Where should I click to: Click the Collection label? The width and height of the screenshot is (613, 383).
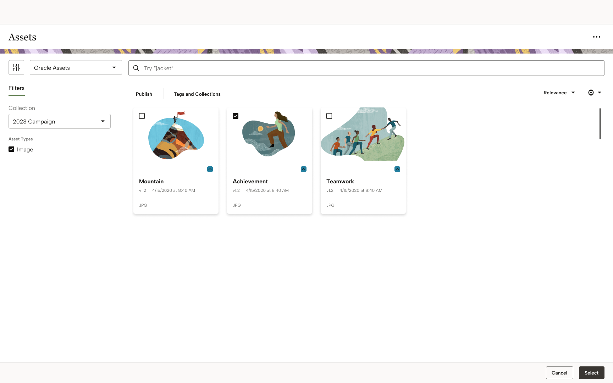coord(22,108)
